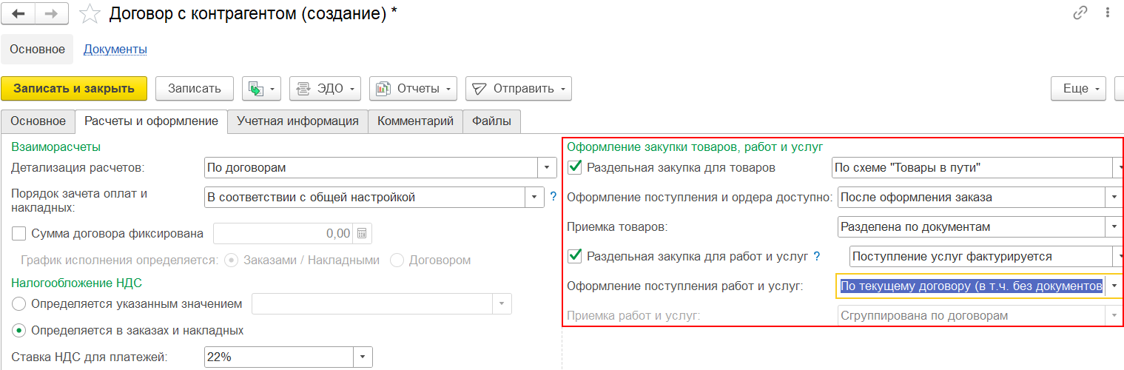This screenshot has width=1124, height=370.
Task: Expand the 'Приемка товаров' dropdown list
Action: (1114, 227)
